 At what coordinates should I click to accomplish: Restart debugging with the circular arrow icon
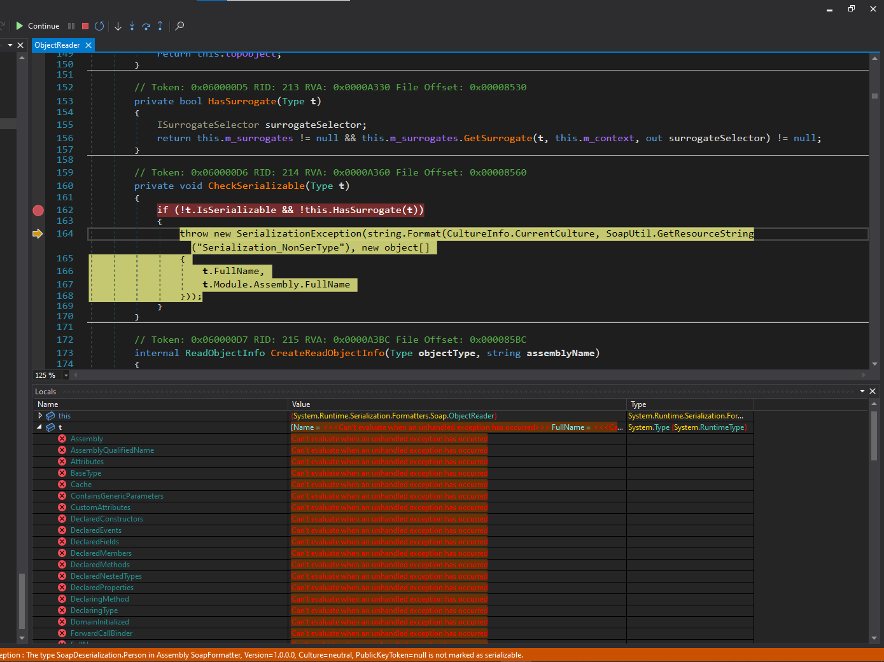pyautogui.click(x=99, y=26)
